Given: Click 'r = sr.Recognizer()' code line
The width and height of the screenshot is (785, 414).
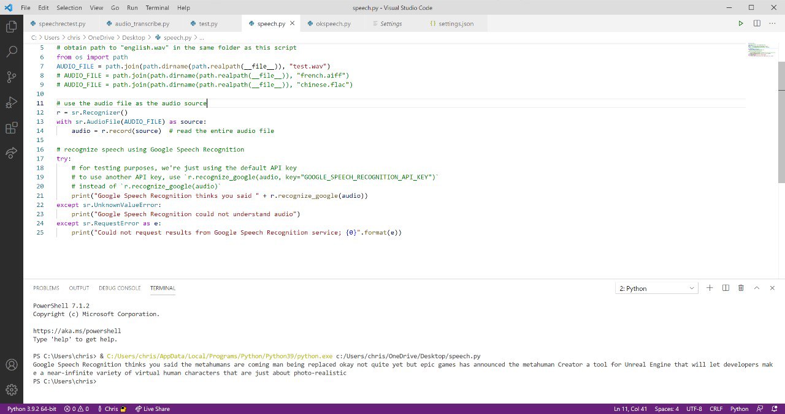Looking at the screenshot, I should [x=92, y=112].
